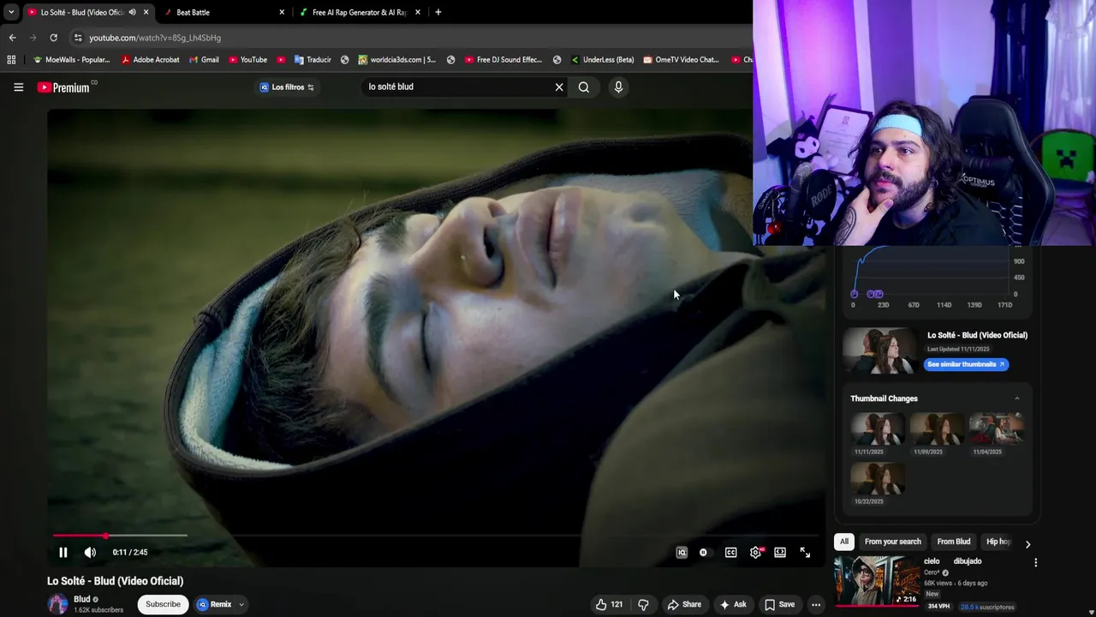Seek the video progress bar
Viewport: 1096px width, 617px height.
tap(435, 536)
